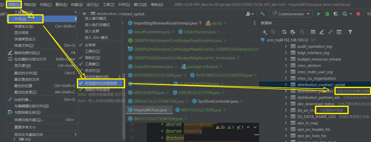371x142 pixels.
Task: Open the 导航(N) menu
Action: coord(30,5)
